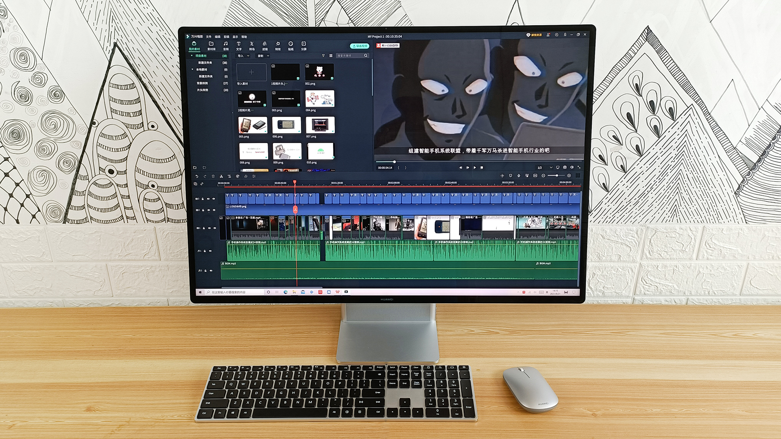Mute the BGM.mp3 audio track

[x=211, y=271]
